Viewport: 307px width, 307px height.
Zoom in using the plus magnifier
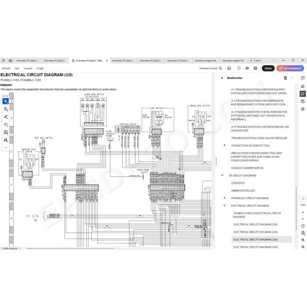click(303, 240)
